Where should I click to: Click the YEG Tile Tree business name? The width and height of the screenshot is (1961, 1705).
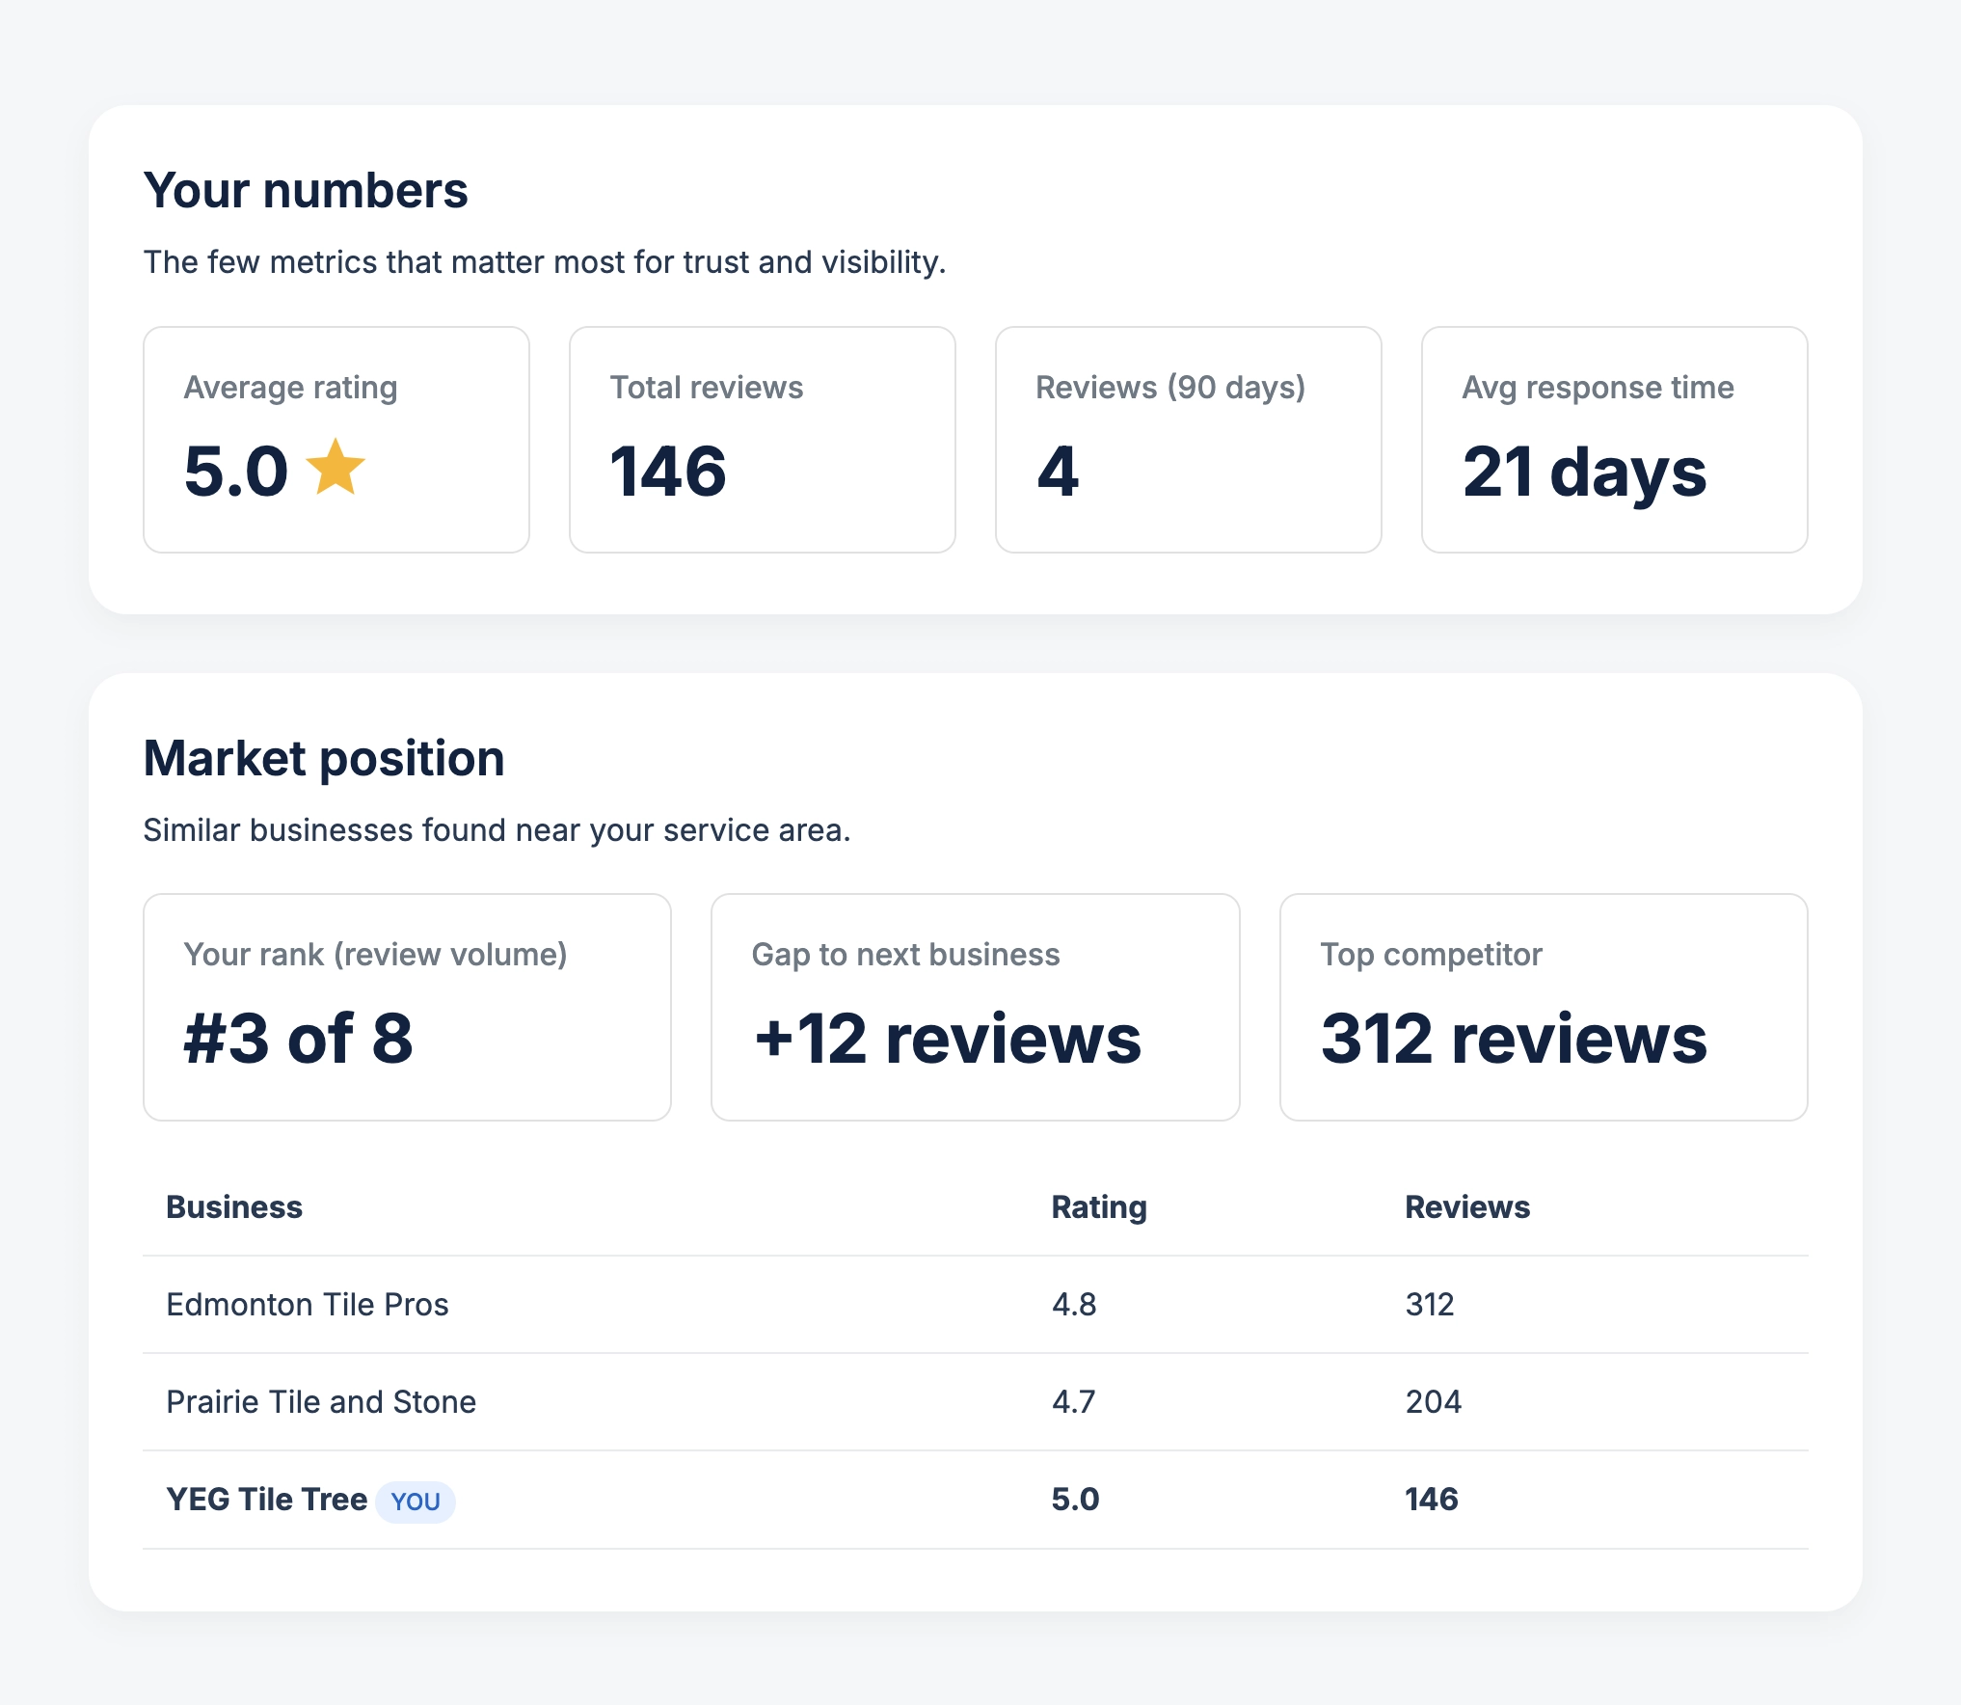click(x=267, y=1500)
